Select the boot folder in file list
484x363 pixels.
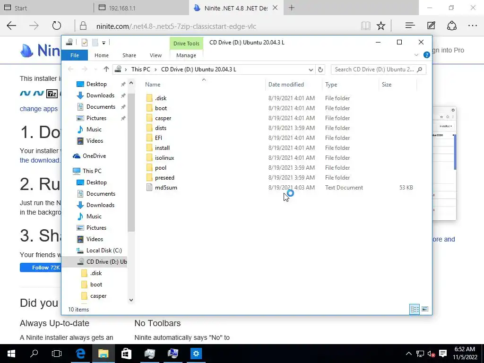pyautogui.click(x=161, y=108)
